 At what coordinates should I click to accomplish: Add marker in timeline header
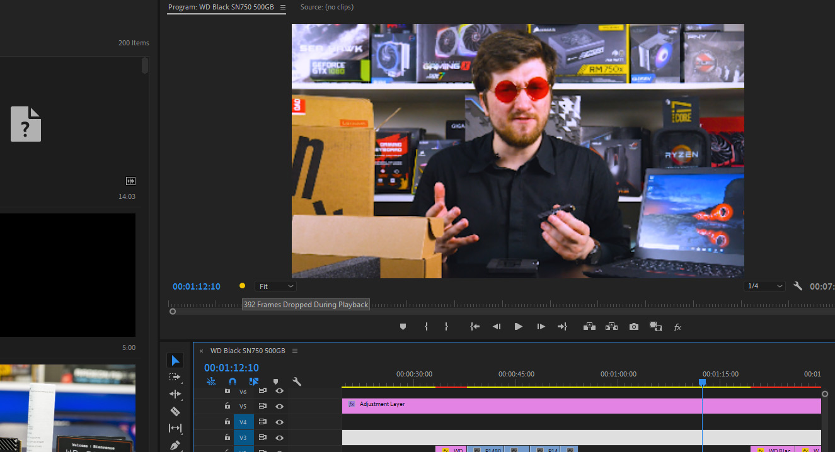tap(275, 381)
